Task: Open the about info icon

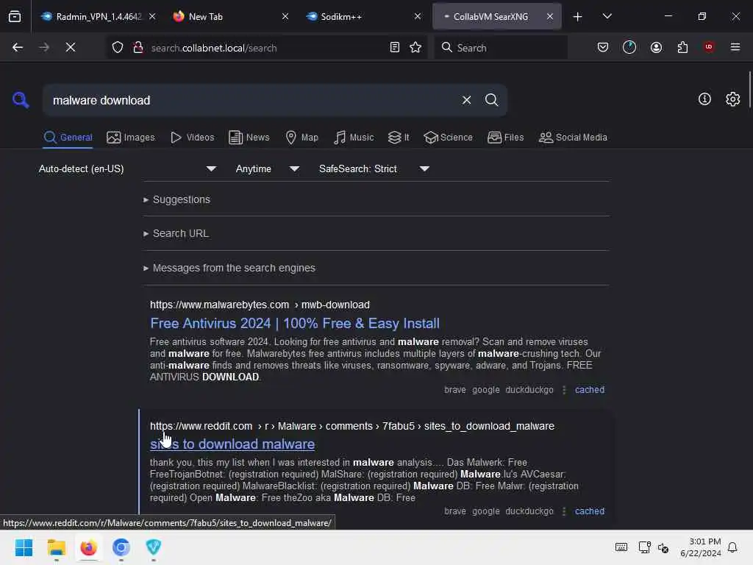Action: 704,99
